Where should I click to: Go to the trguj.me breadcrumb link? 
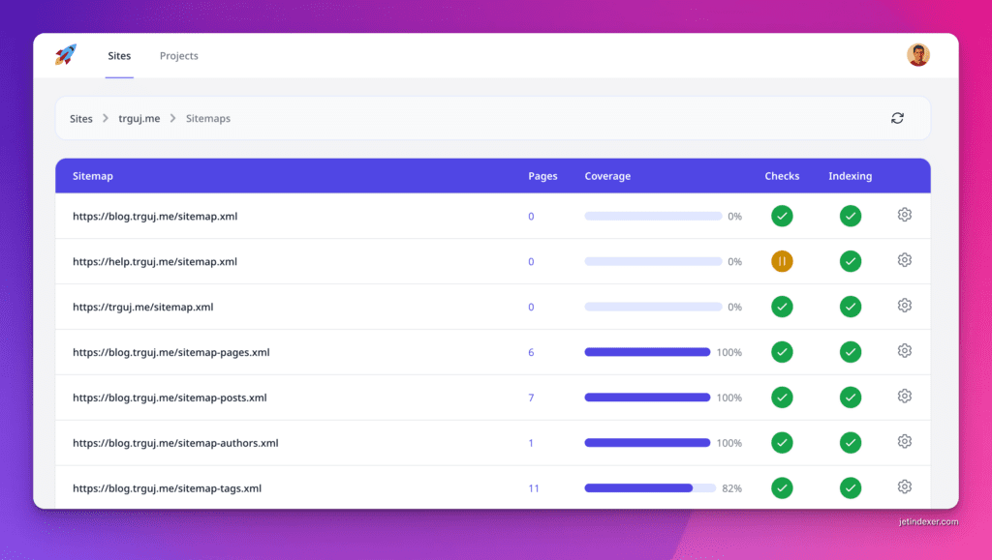click(x=139, y=119)
